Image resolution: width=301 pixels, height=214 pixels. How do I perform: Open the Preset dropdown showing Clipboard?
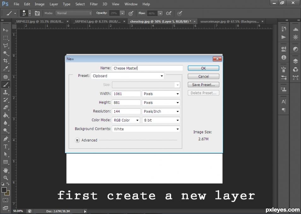(x=127, y=76)
